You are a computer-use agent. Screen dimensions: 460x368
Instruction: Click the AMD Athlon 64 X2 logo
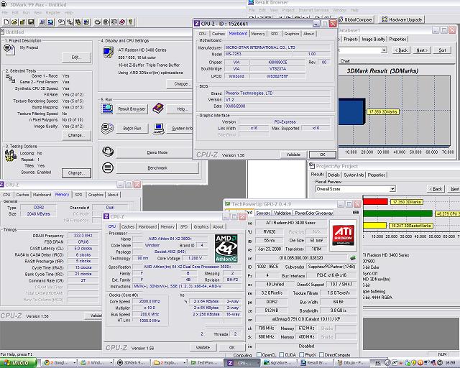226,248
